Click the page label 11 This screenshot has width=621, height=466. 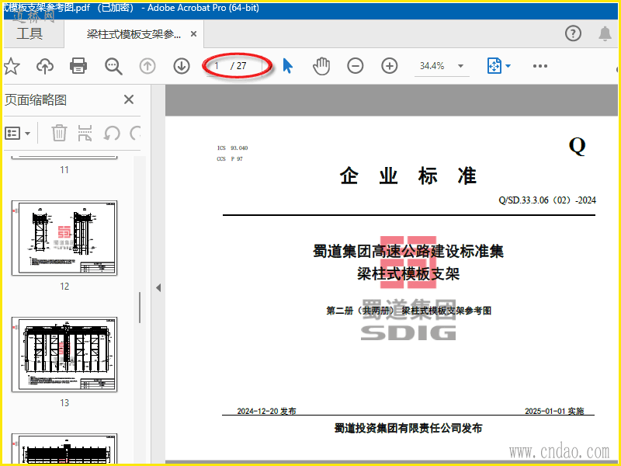pos(64,170)
